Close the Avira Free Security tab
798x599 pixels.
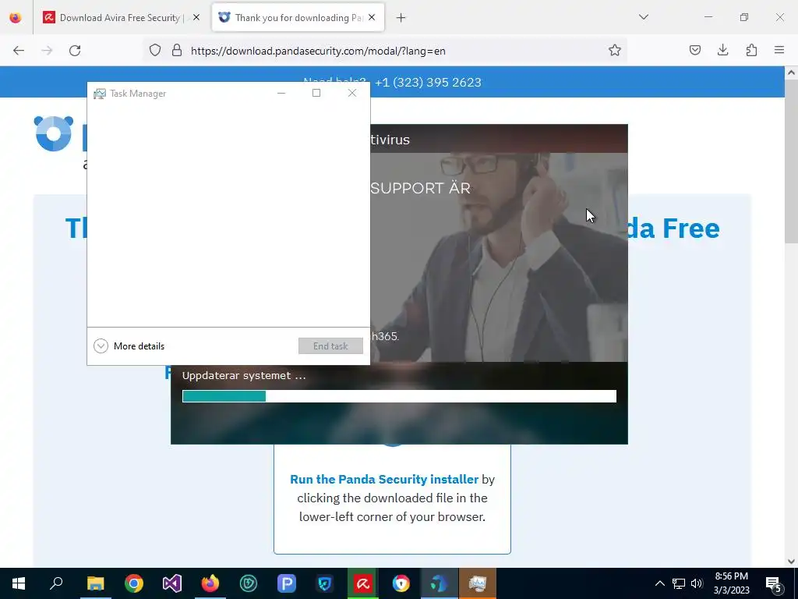[196, 17]
